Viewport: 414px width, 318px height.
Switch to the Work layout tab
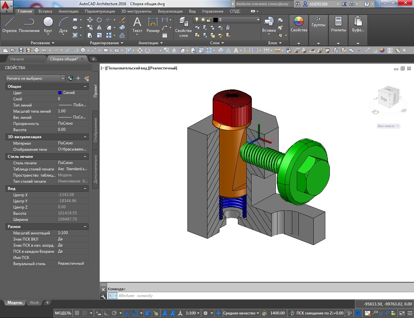coord(34,303)
